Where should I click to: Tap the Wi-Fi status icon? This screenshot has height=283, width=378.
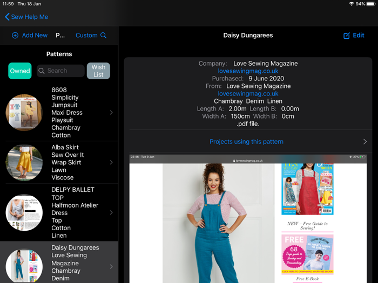coord(352,4)
